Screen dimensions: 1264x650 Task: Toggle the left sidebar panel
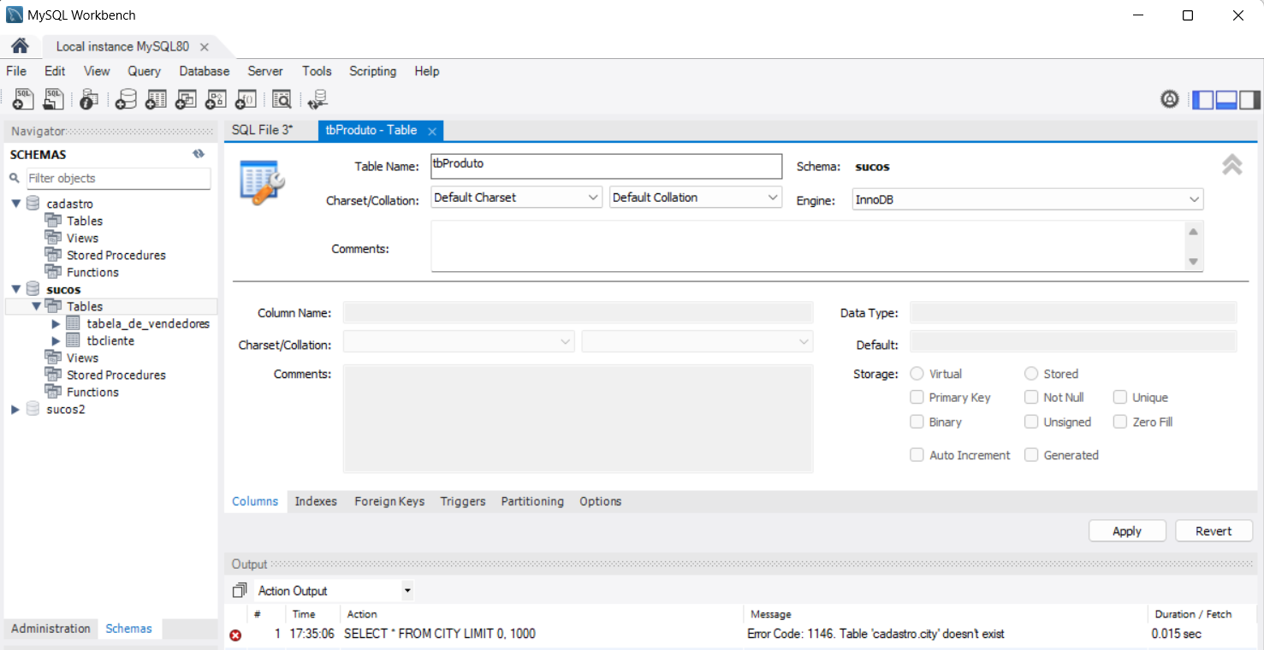coord(1203,99)
